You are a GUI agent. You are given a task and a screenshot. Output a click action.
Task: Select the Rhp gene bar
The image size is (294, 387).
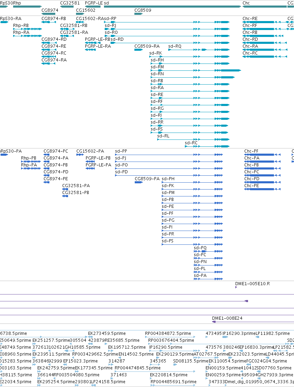[27, 7]
